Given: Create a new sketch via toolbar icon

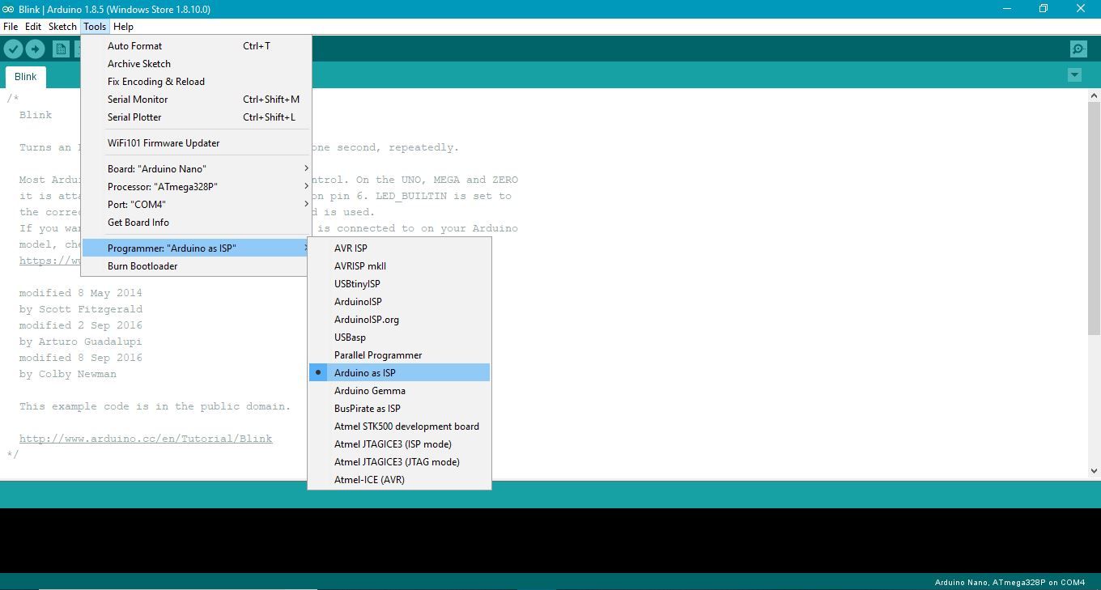Looking at the screenshot, I should click(61, 49).
